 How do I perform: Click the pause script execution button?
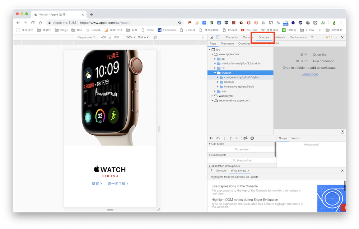coord(211,138)
